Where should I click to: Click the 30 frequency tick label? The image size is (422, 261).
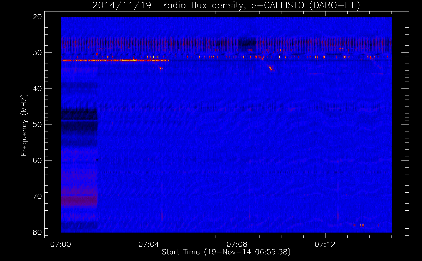pyautogui.click(x=37, y=53)
